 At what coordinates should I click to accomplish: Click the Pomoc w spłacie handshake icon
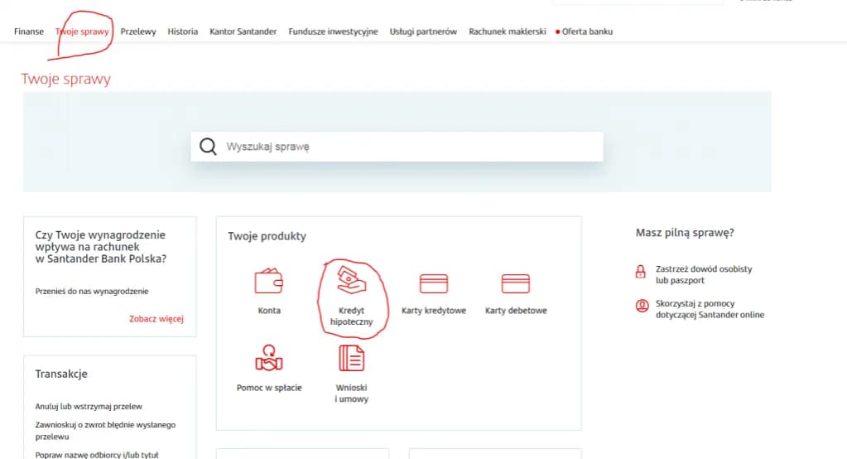point(268,358)
